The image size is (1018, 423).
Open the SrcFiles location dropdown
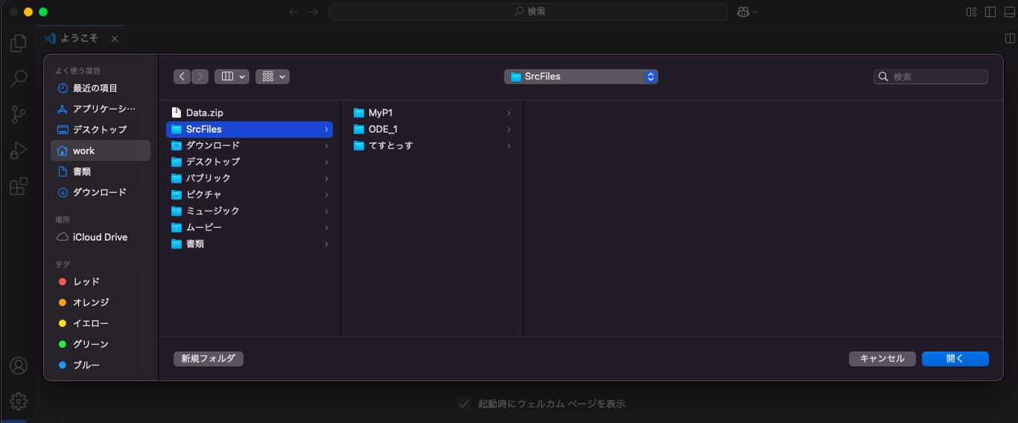pos(581,77)
